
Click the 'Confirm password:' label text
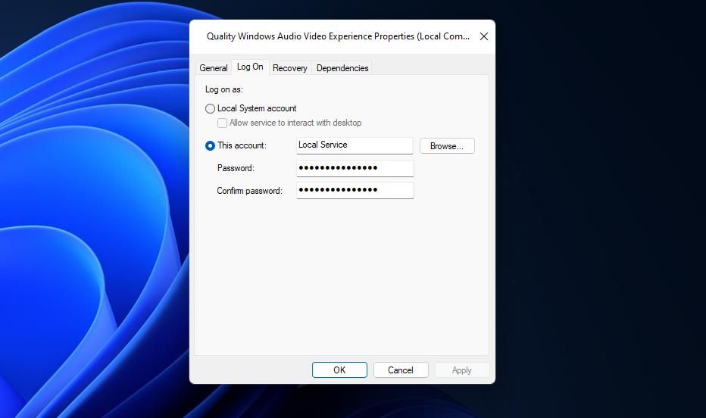pos(249,191)
